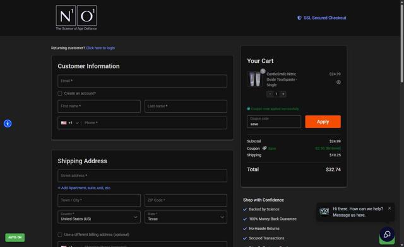Focus the Phone number field
This screenshot has width=404, height=247.
click(155, 123)
